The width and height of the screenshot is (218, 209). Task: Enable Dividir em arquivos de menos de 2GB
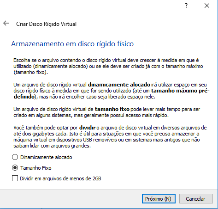coord(15,178)
